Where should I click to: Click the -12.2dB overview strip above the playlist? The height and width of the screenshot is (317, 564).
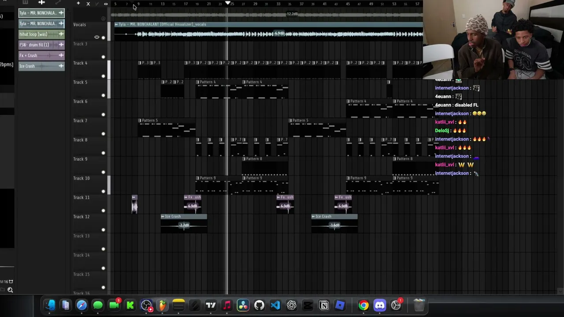pos(267,14)
